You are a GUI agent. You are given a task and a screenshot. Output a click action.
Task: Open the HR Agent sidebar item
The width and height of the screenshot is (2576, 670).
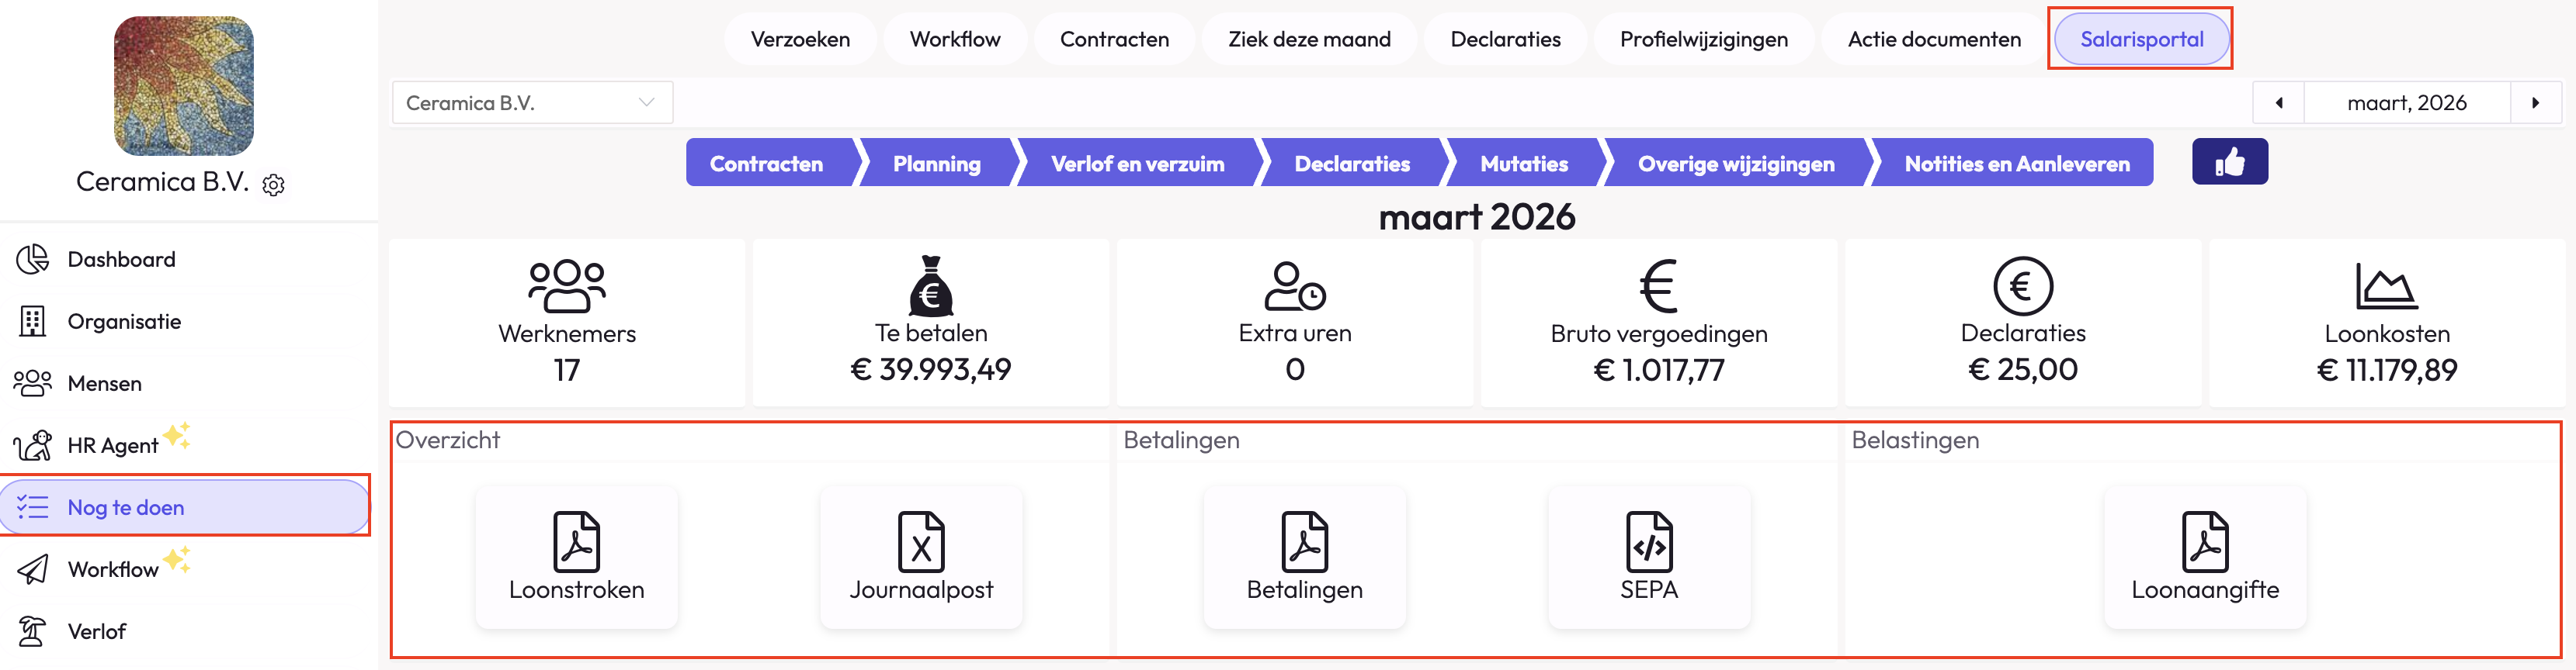click(112, 445)
